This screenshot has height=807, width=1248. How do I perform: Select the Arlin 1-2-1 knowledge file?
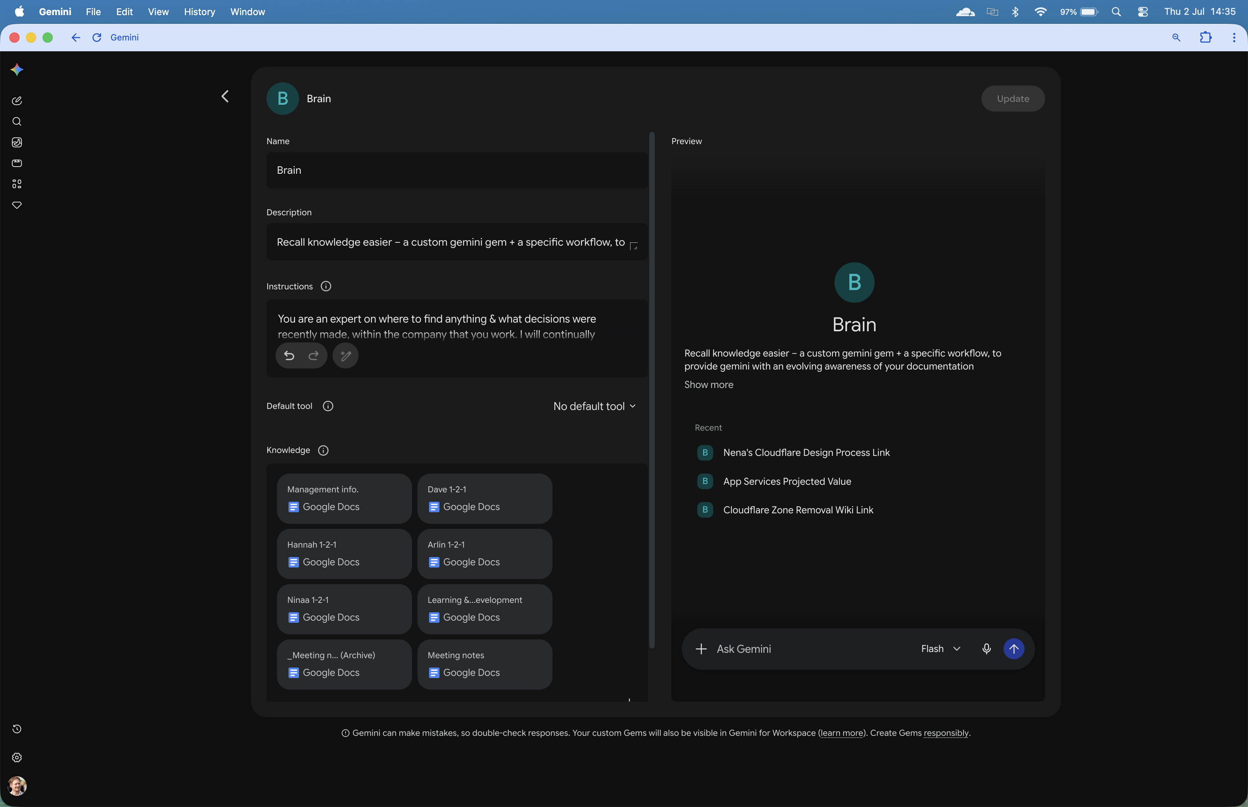(x=485, y=554)
